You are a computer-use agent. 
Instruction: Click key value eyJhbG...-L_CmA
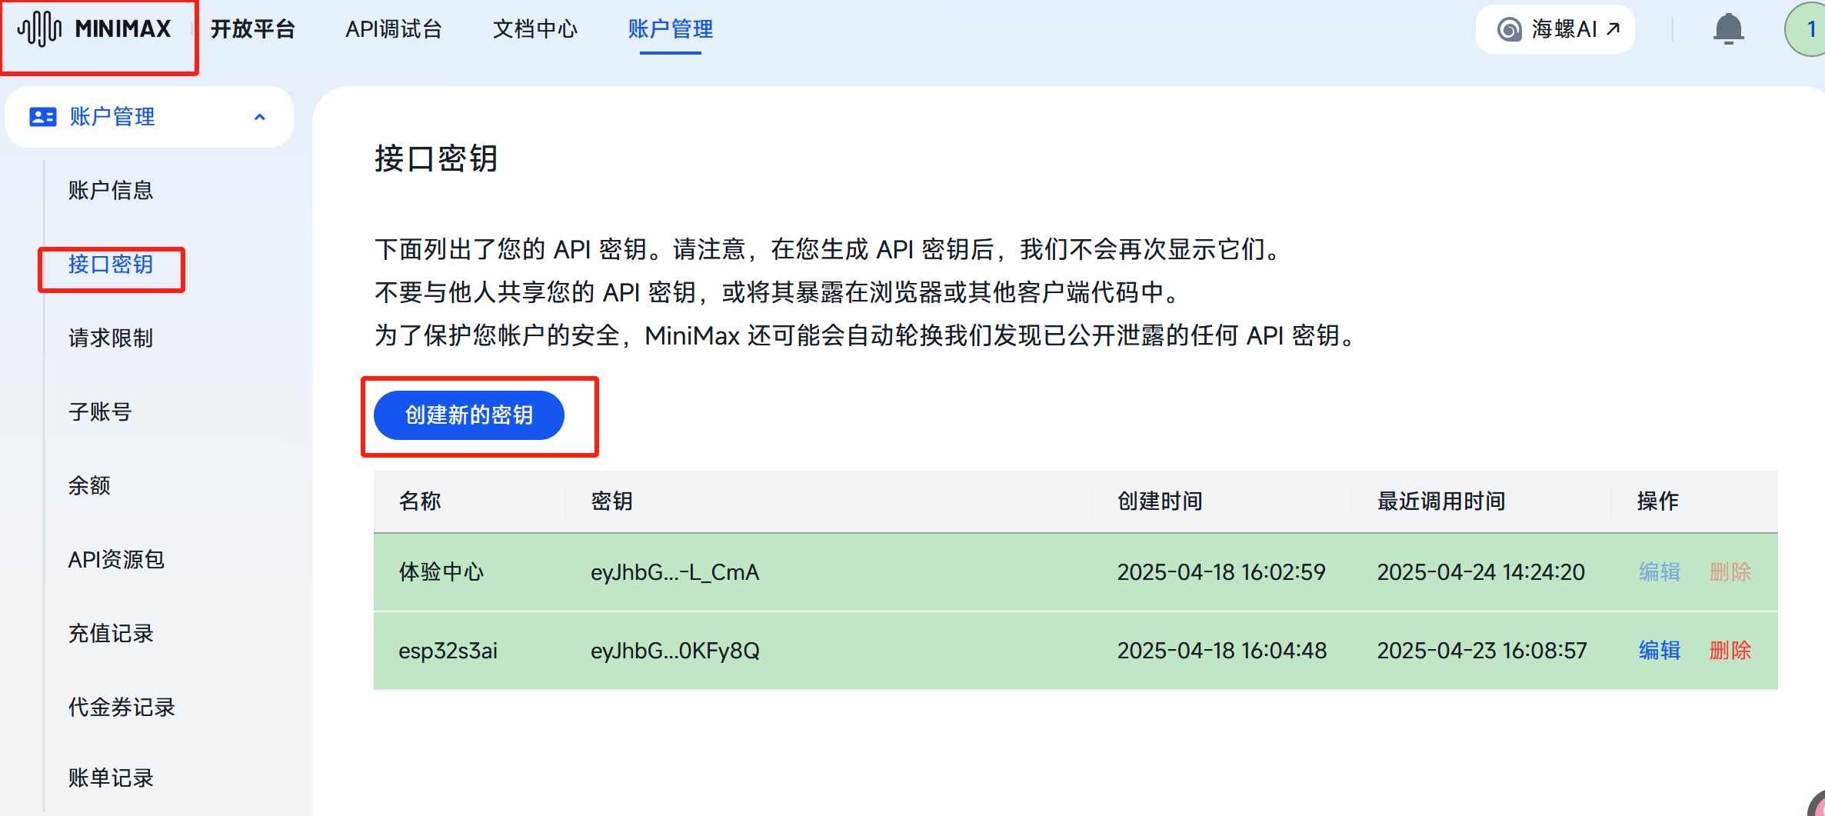click(674, 572)
